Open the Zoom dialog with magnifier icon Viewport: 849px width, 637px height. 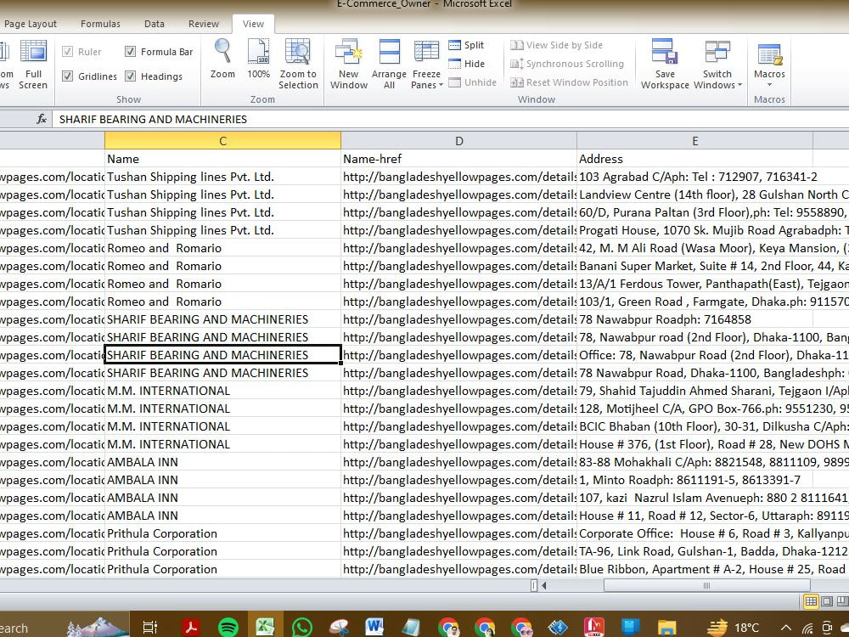click(x=222, y=59)
